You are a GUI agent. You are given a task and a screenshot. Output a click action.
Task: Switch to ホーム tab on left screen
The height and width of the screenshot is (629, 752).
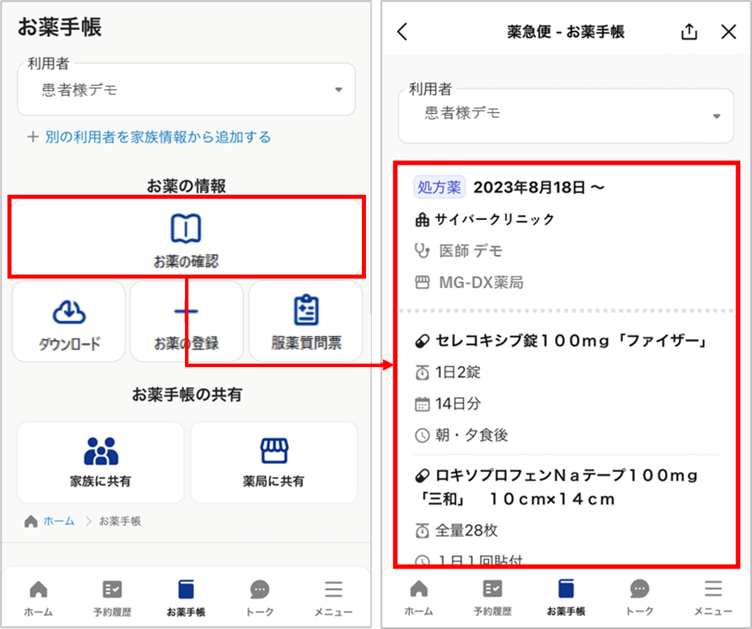pos(38,597)
